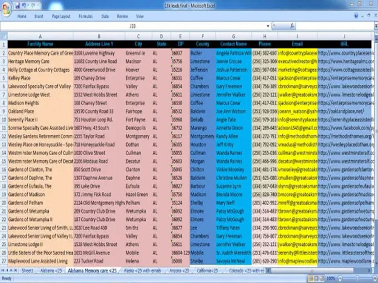Switch to the Formulas ribbon tab
This screenshot has height=283, width=378.
click(86, 16)
